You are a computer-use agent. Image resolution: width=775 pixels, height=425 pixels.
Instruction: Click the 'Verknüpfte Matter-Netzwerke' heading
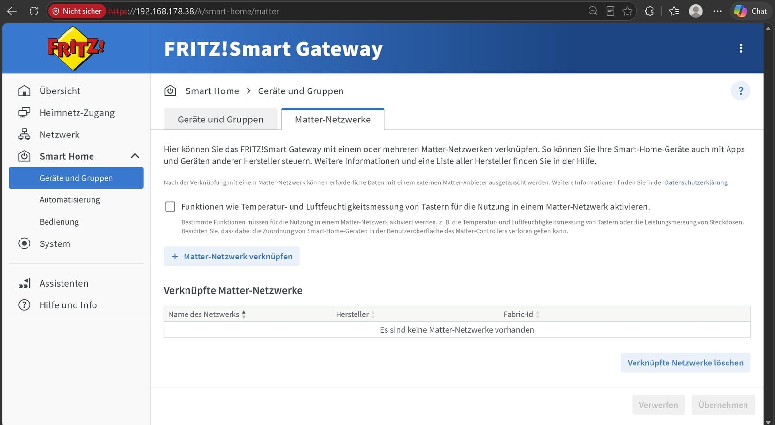[x=233, y=290]
